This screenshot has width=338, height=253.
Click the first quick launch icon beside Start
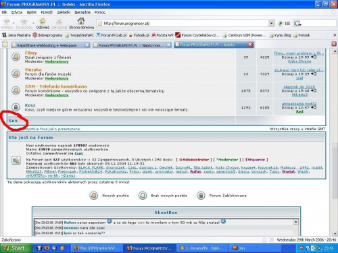39,248
